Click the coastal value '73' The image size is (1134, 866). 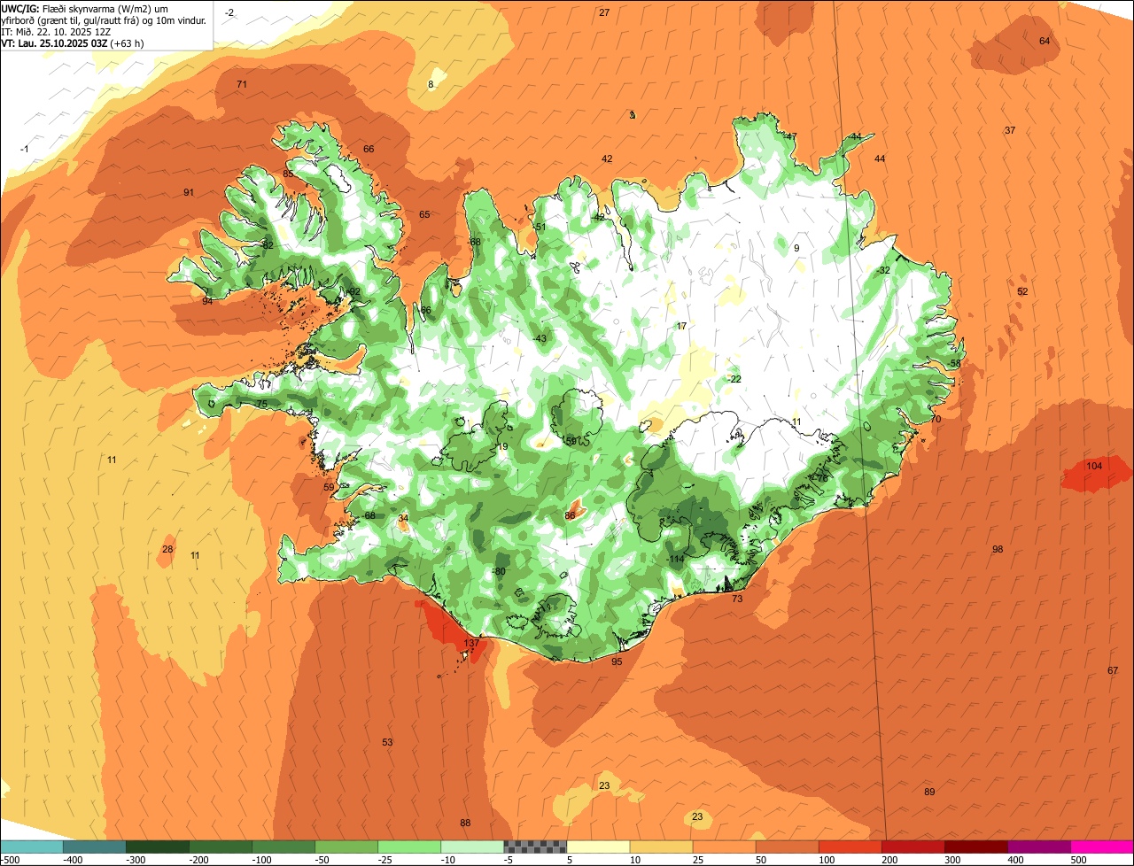[x=737, y=599]
